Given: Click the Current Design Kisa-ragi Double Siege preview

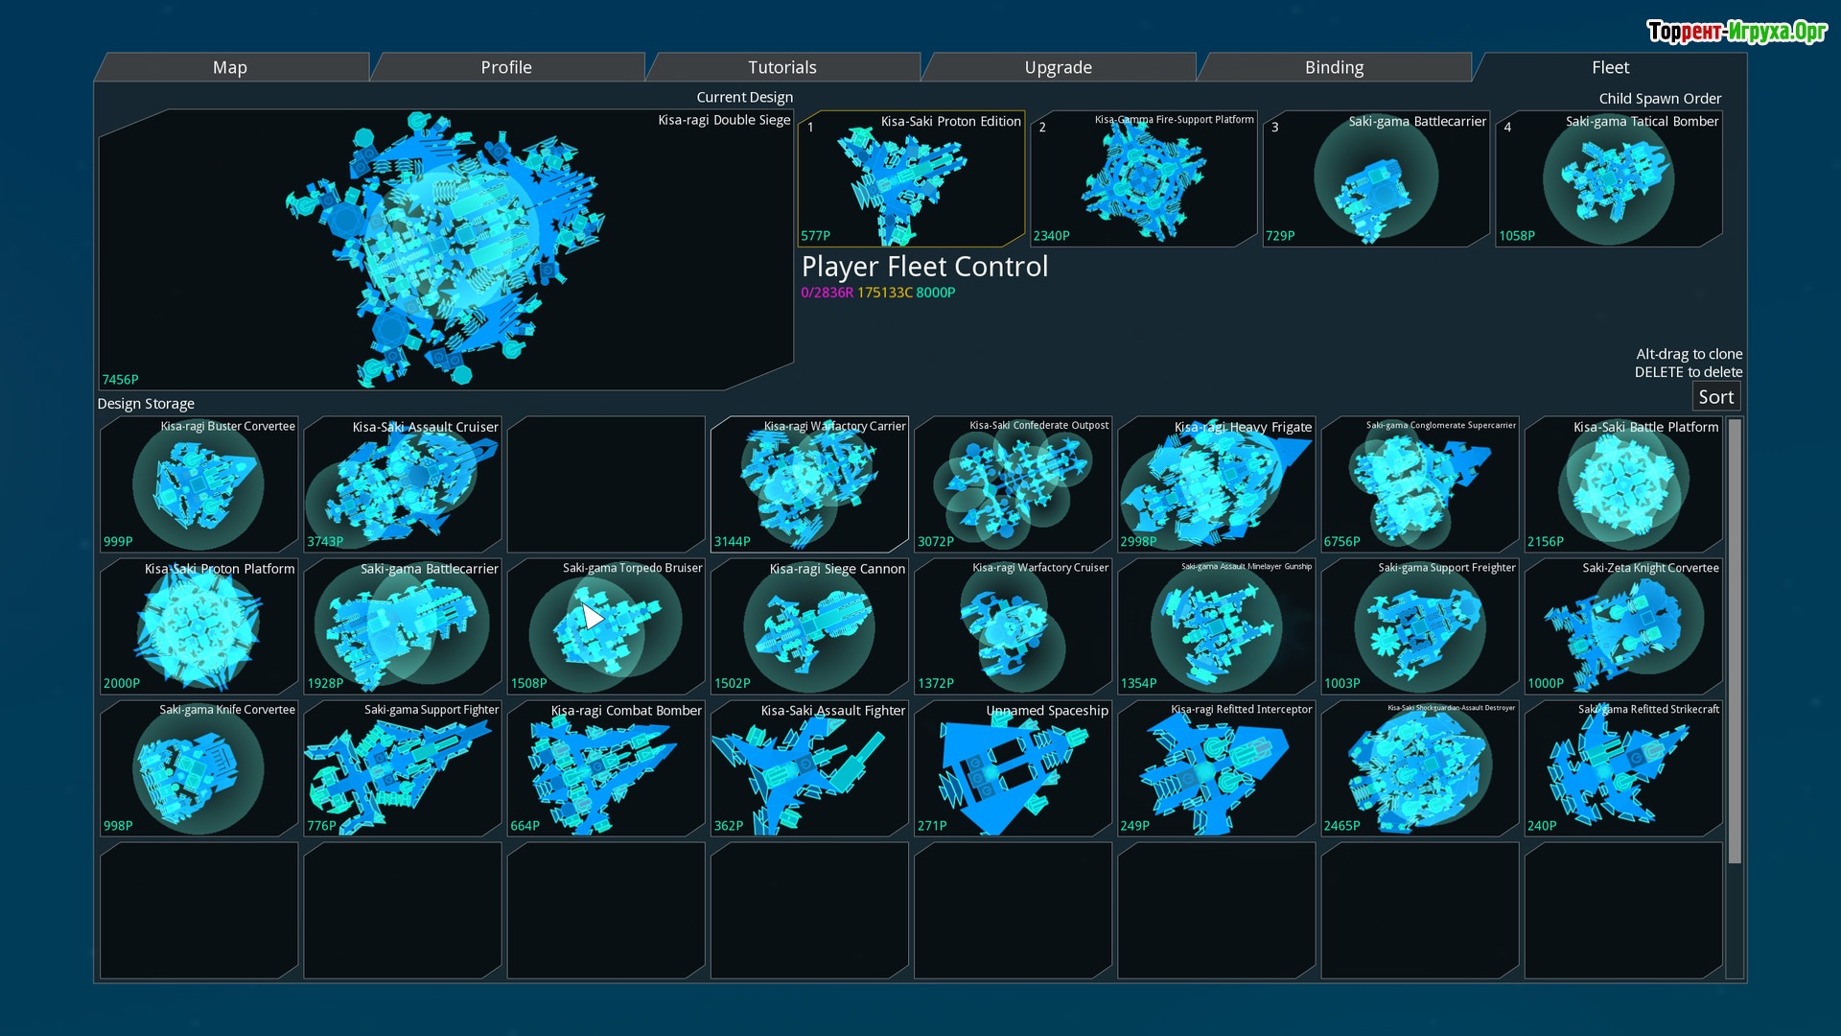Looking at the screenshot, I should point(446,249).
